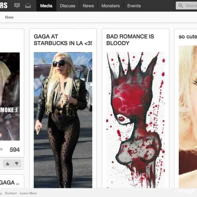
Task: Open the BAD ROMANCE IS BLOODY post title
Action: point(130,40)
